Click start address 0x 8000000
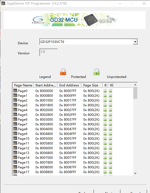 44,91
